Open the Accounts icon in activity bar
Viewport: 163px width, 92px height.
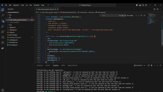pos(3,90)
